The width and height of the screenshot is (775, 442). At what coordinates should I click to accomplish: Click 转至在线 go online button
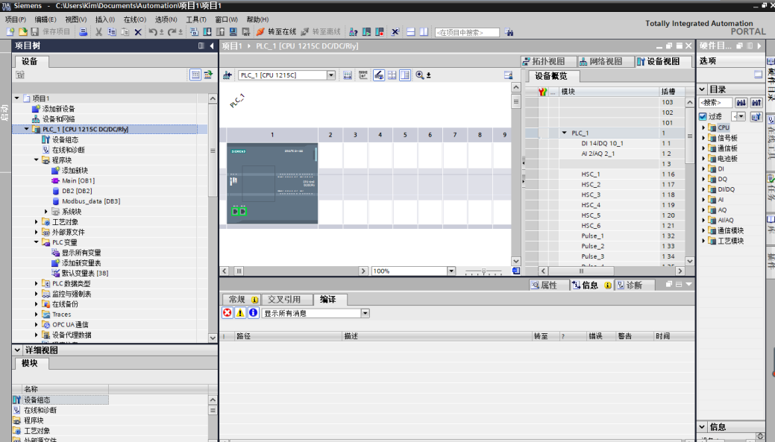coord(276,31)
